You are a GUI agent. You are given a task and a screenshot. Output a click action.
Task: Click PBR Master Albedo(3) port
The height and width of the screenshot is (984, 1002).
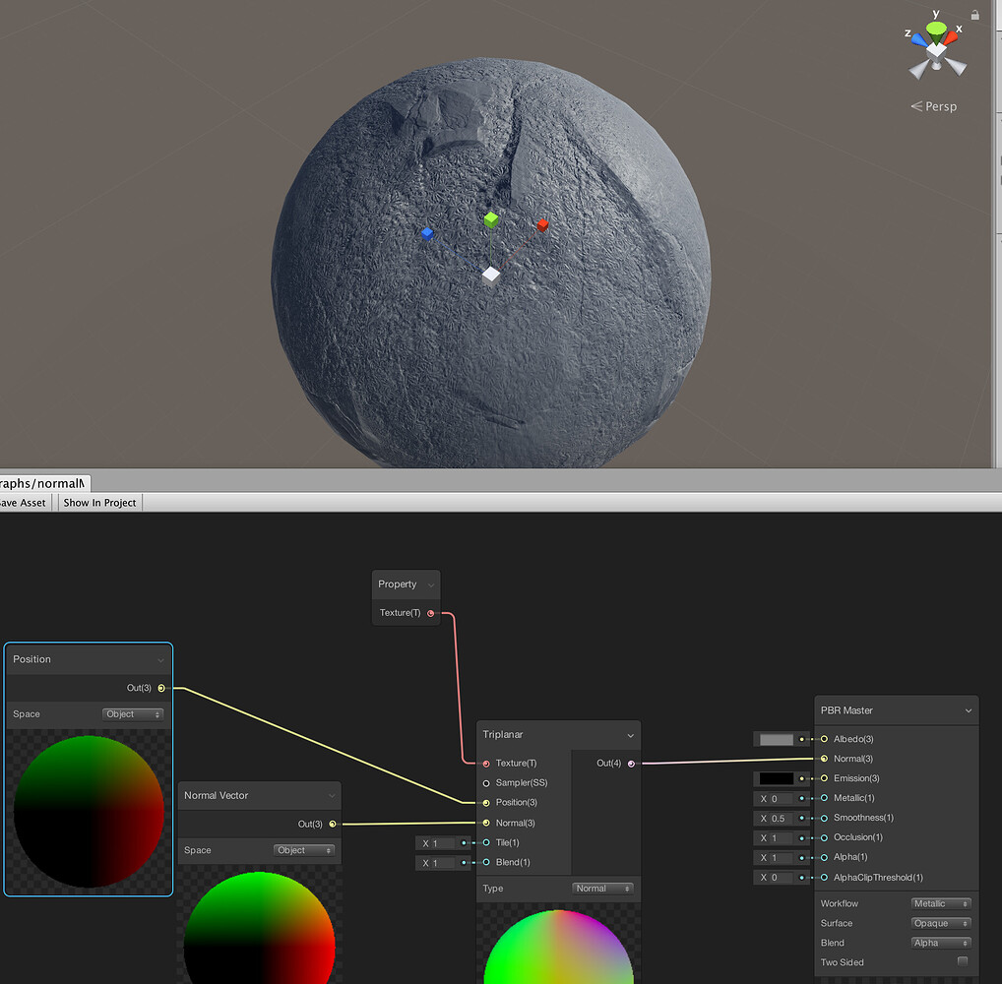pyautogui.click(x=825, y=739)
